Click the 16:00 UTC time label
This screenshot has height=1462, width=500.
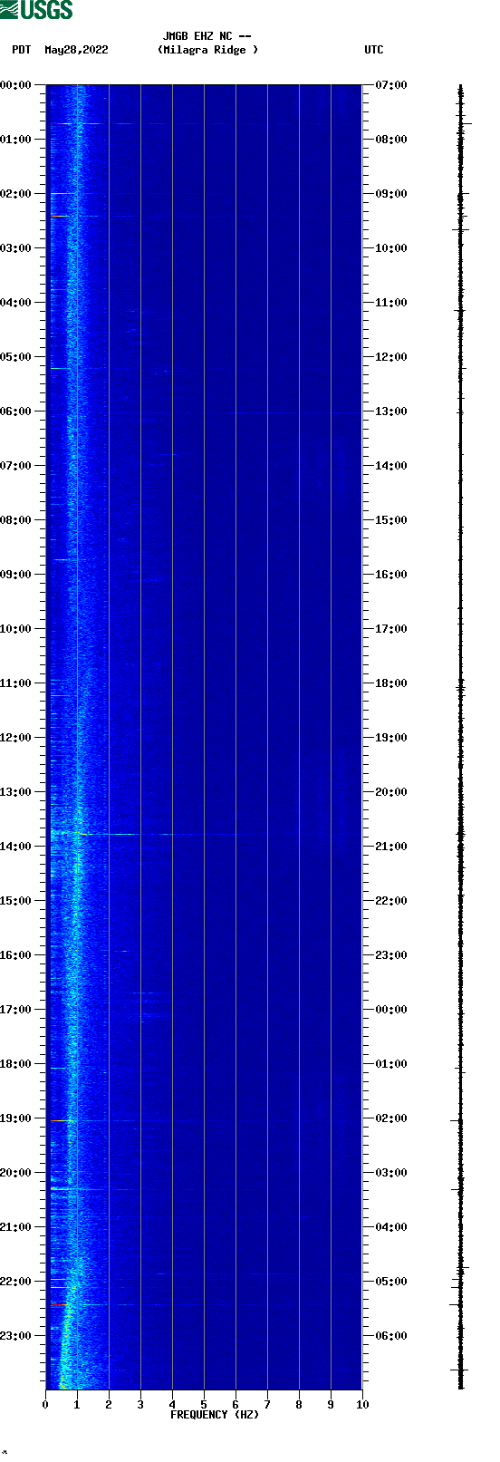click(390, 575)
